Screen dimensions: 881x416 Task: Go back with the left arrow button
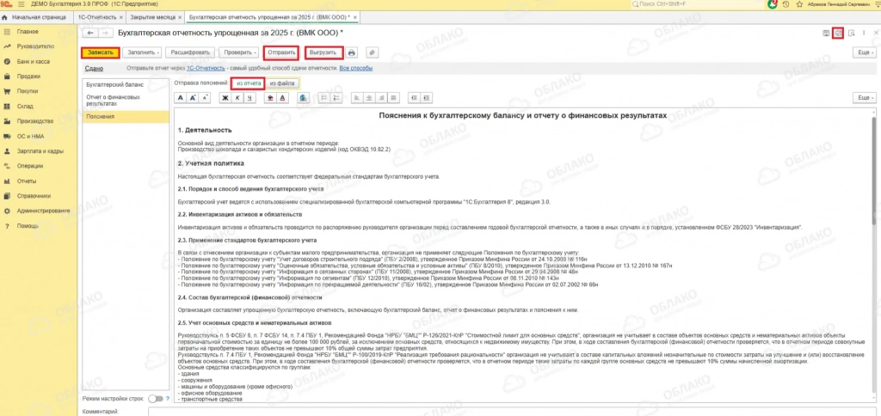click(91, 34)
